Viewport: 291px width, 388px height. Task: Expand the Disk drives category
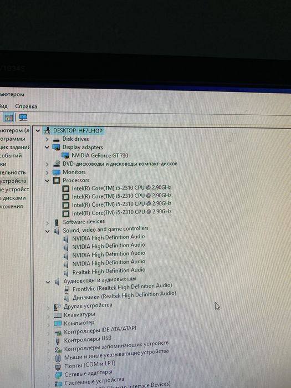47,139
